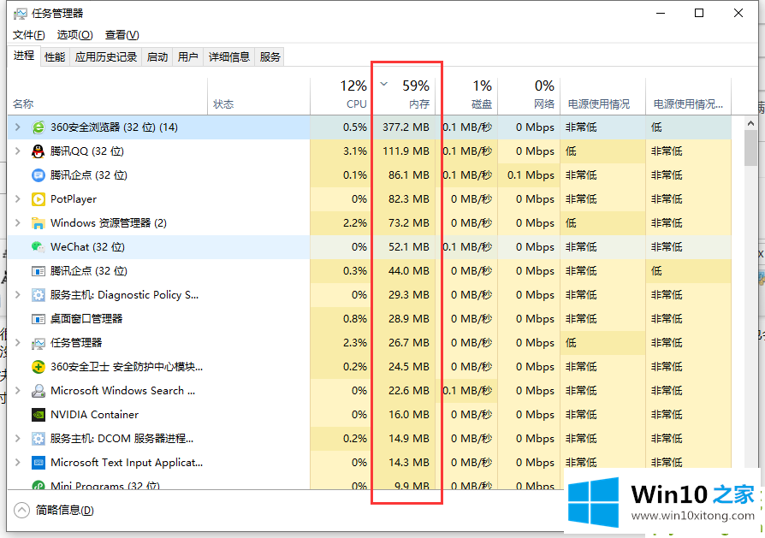
Task: Click the PotPlayer yellow play icon
Action: point(38,199)
